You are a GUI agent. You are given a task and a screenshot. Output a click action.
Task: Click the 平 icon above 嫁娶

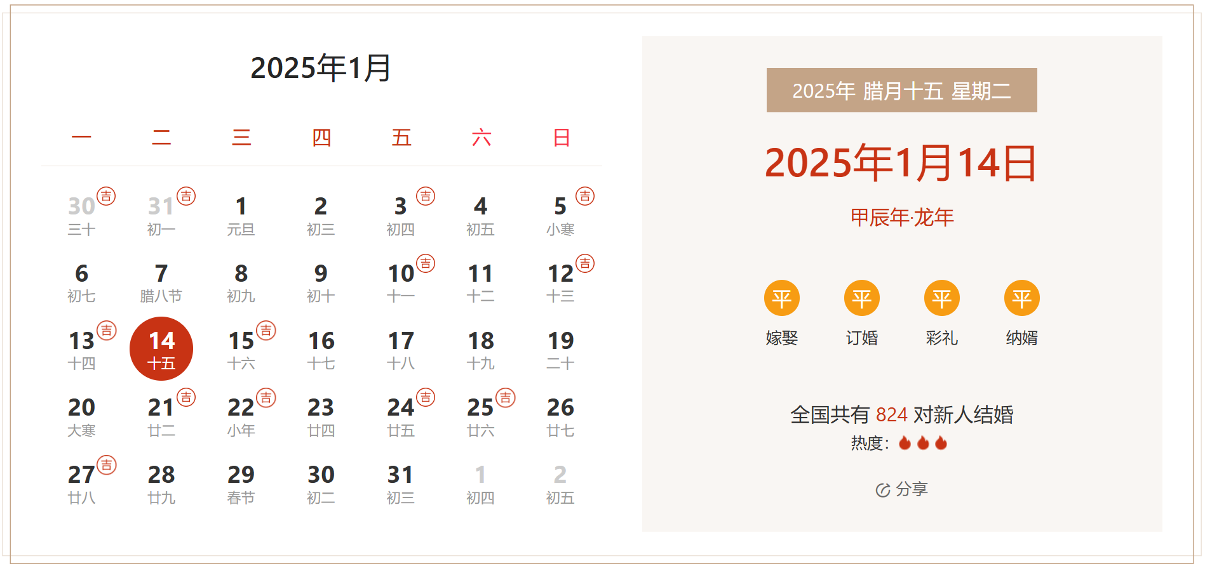[x=782, y=298]
